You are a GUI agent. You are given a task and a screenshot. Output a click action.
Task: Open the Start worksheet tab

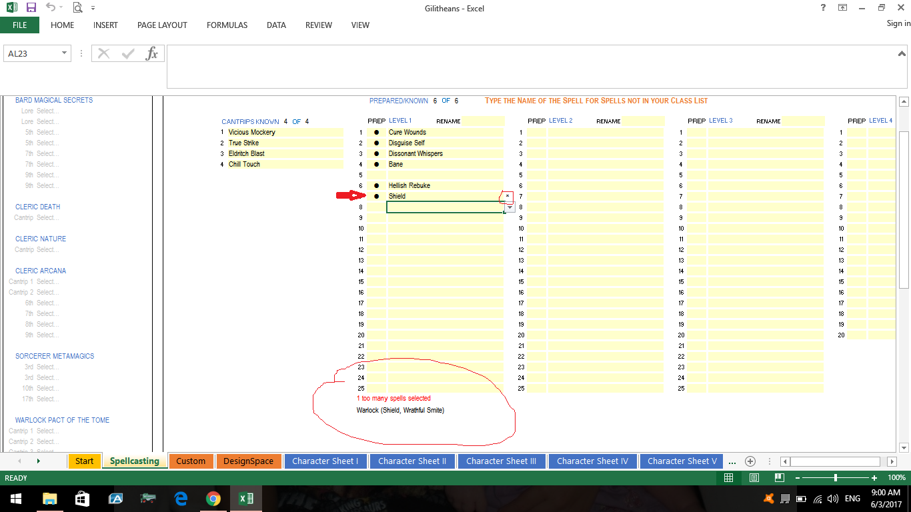click(x=85, y=461)
